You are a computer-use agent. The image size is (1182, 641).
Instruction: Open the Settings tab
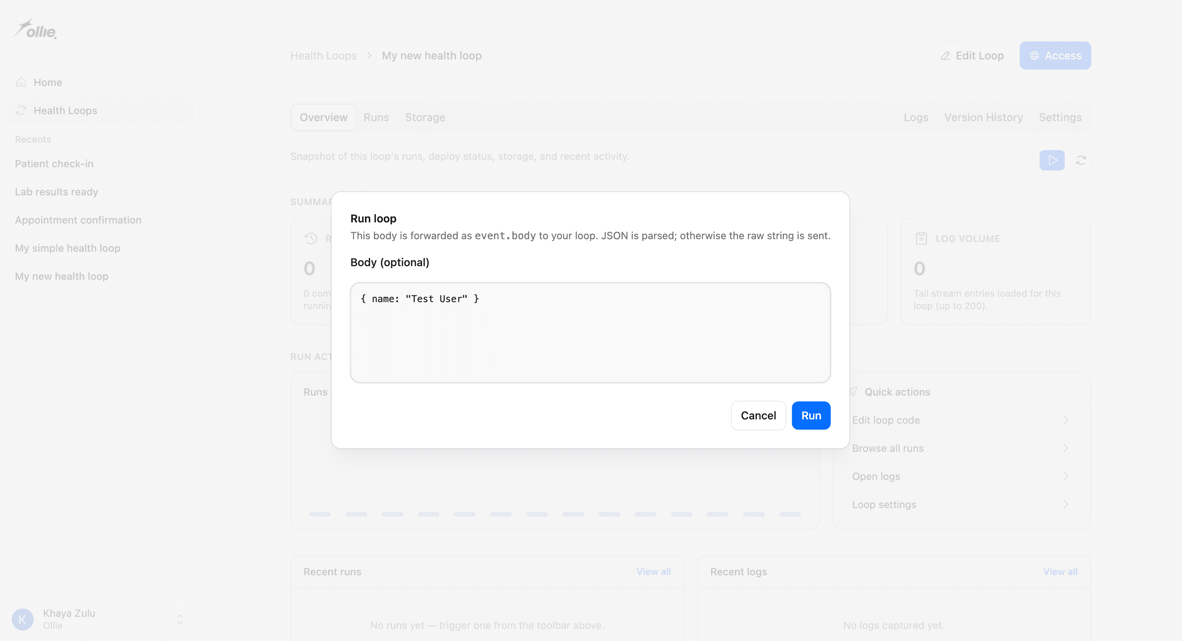click(1060, 117)
